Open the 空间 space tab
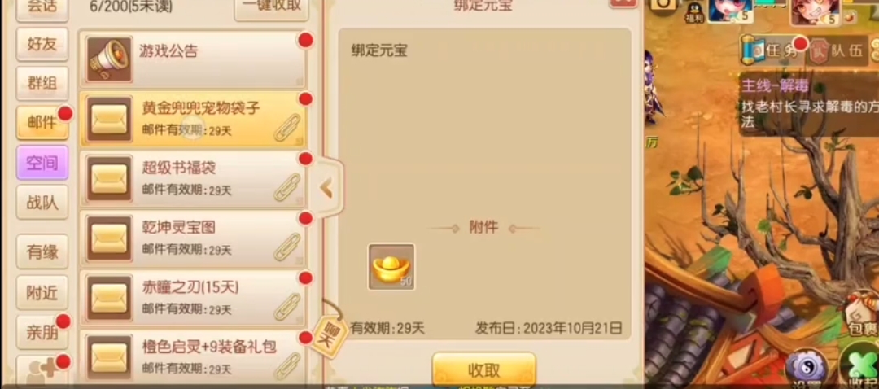 pos(42,163)
